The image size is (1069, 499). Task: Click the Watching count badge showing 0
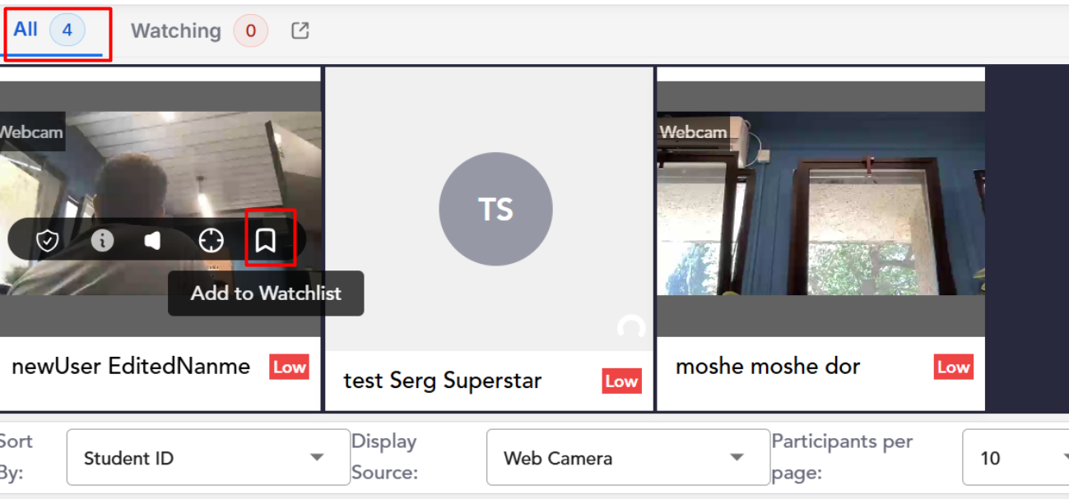tap(250, 31)
